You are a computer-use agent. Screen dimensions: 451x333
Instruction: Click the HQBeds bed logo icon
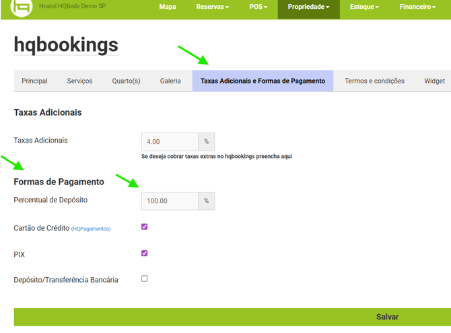tap(21, 8)
